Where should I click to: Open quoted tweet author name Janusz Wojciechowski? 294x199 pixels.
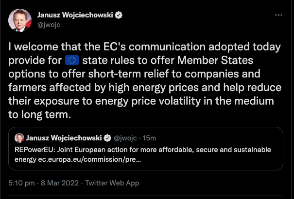(x=64, y=138)
